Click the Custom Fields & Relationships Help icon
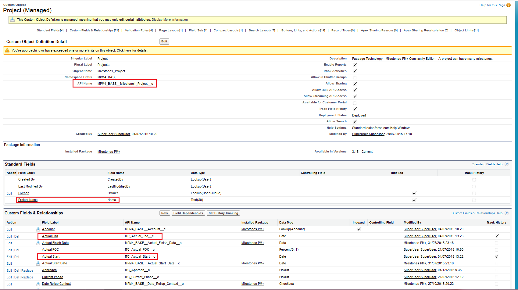The image size is (518, 290). (507, 213)
